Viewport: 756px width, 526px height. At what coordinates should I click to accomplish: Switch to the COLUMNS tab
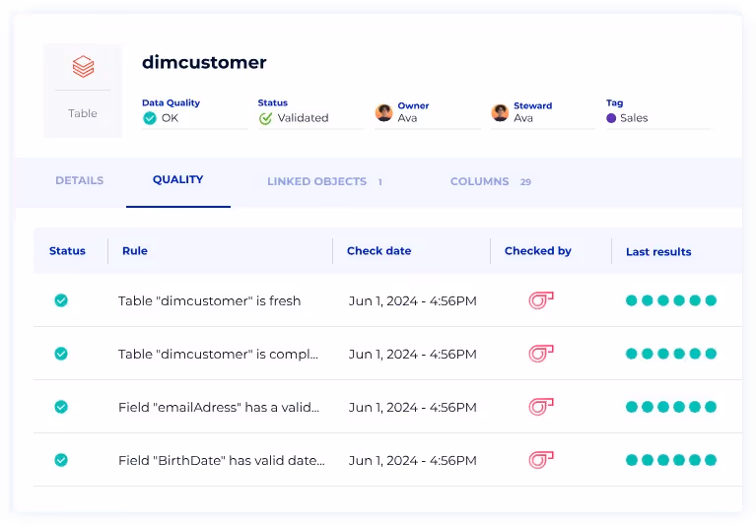pyautogui.click(x=479, y=181)
